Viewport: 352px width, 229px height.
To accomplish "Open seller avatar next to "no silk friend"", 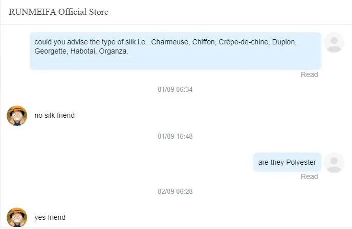I will (17, 115).
